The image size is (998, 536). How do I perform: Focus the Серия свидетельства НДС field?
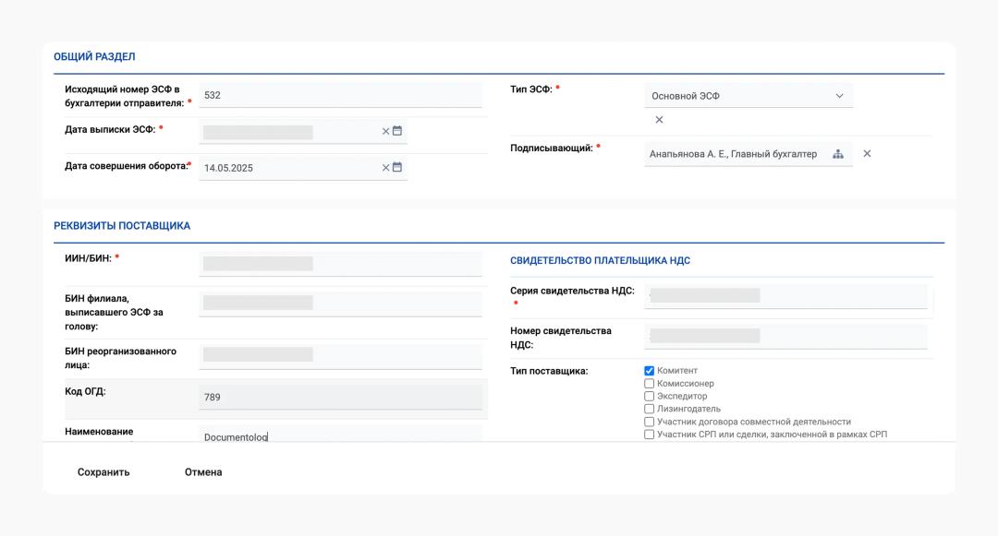(788, 295)
